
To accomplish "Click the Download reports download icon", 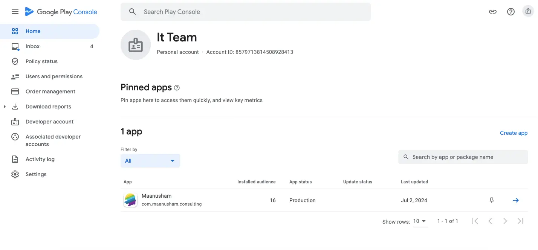I will point(15,107).
